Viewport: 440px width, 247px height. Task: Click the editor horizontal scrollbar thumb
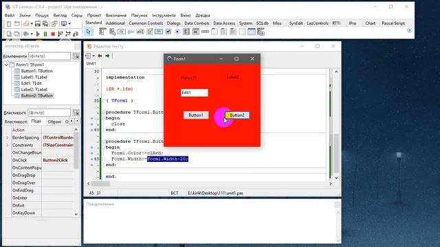(x=101, y=184)
